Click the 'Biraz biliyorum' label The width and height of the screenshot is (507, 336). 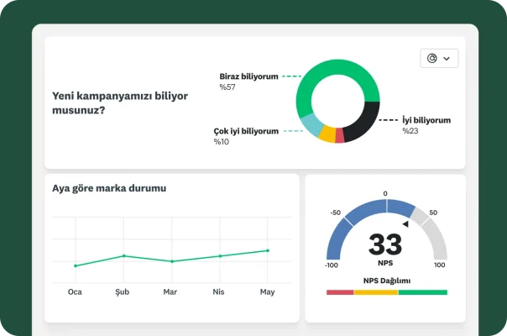[x=248, y=76]
